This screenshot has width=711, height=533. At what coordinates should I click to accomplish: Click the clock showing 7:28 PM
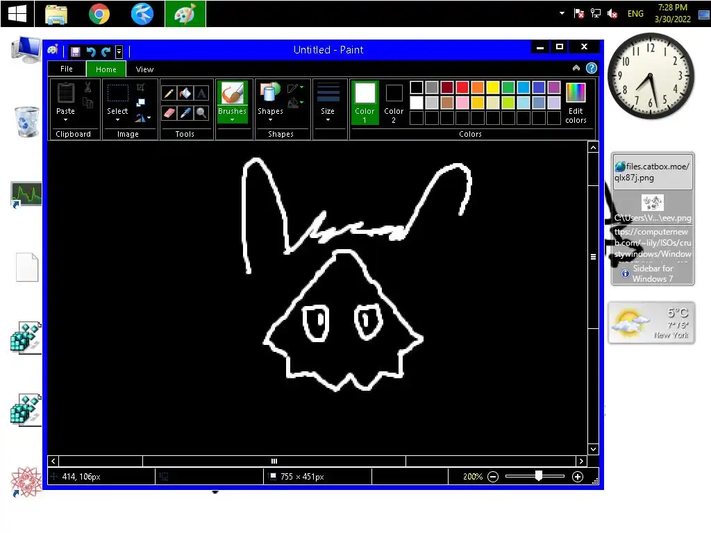[672, 13]
